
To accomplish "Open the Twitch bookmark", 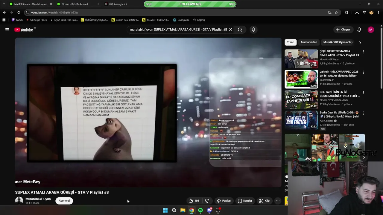I will 17,20.
